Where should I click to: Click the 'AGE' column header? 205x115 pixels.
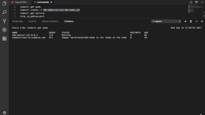tap(146, 33)
